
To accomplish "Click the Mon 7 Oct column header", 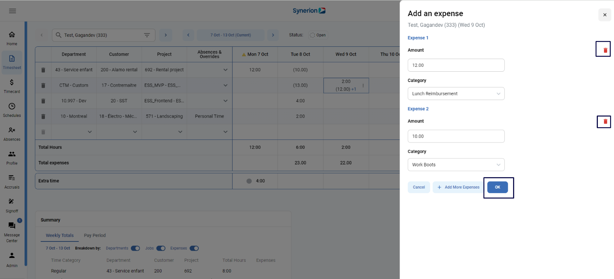I will tap(255, 54).
